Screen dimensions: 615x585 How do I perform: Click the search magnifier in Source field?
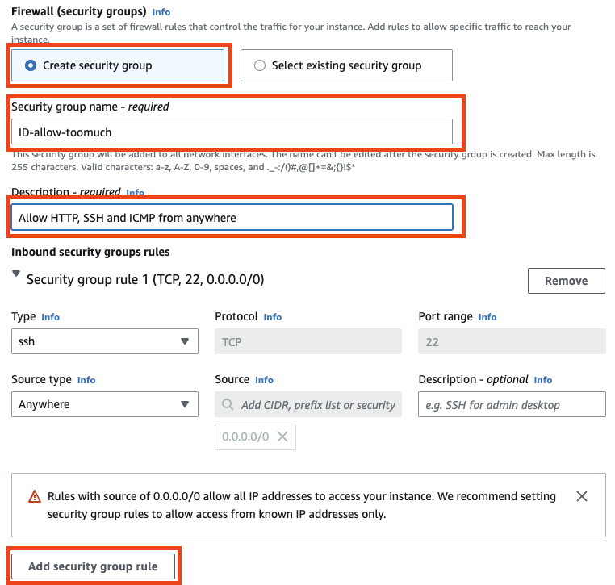[x=228, y=404]
